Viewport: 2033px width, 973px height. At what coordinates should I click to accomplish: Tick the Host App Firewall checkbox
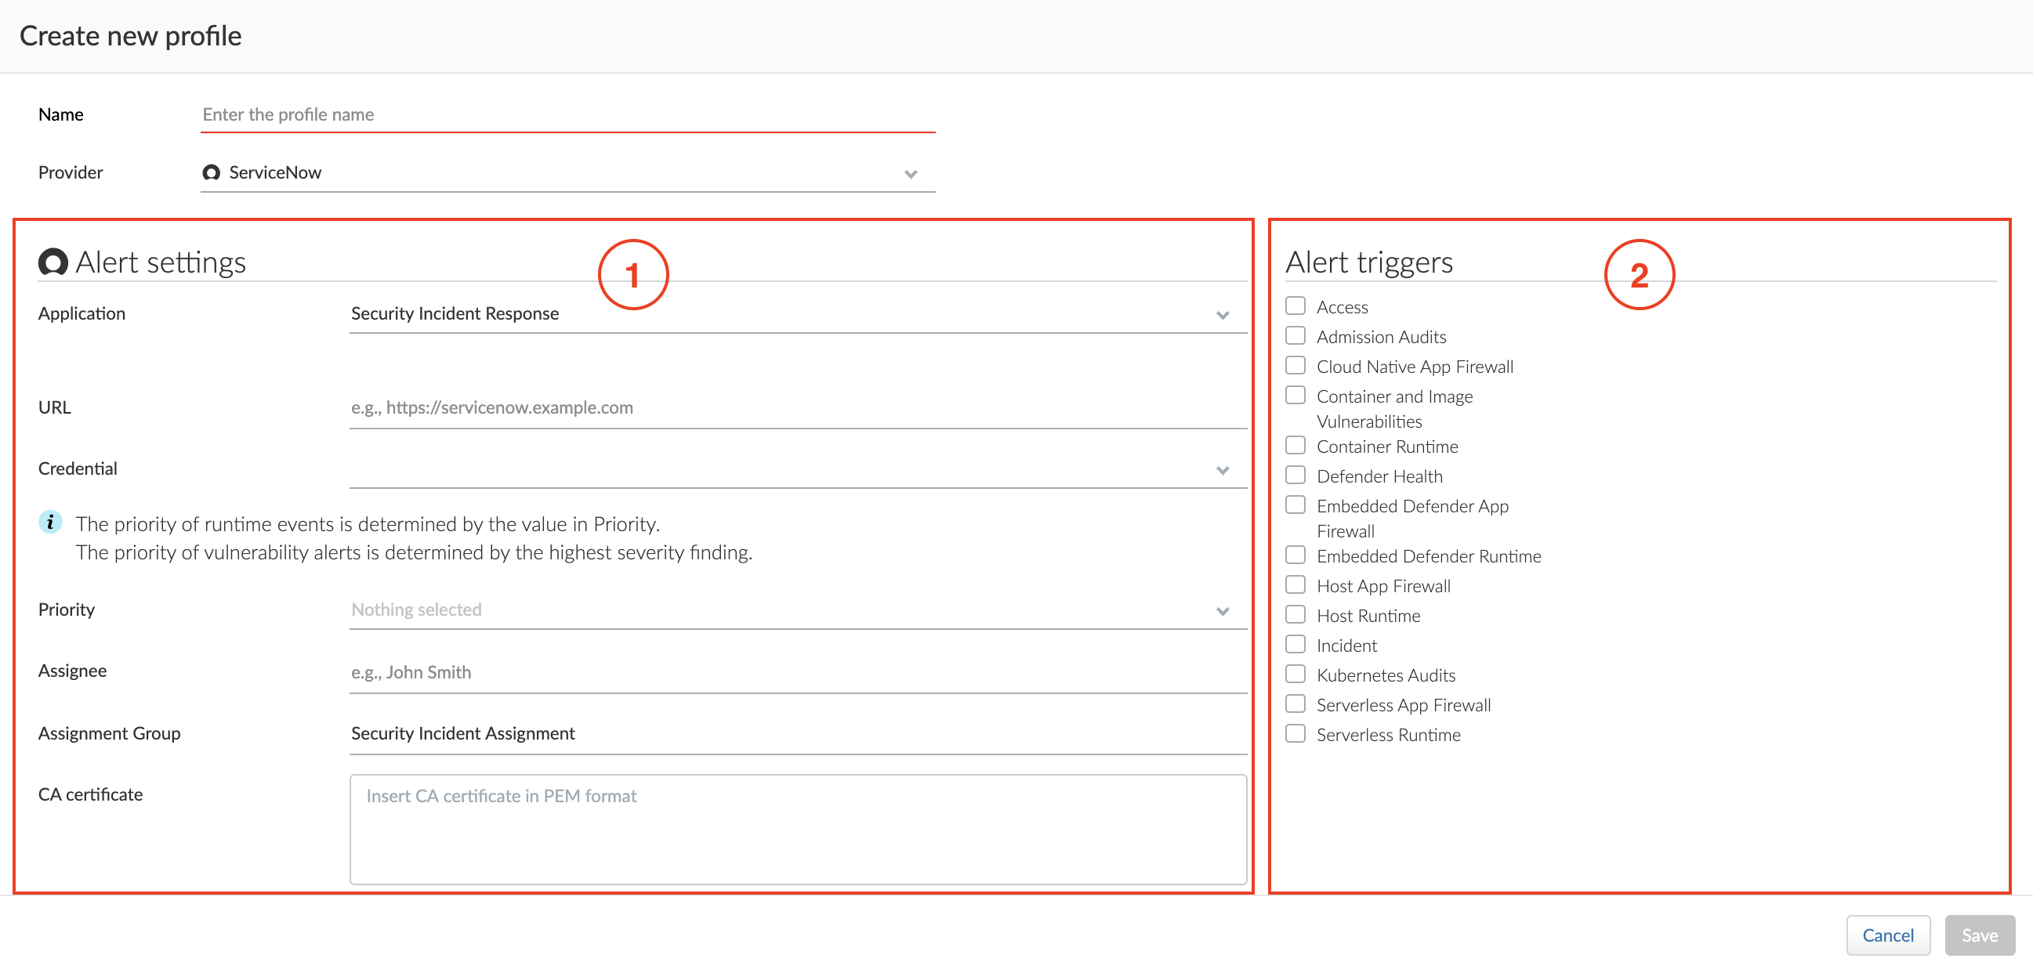pos(1295,584)
